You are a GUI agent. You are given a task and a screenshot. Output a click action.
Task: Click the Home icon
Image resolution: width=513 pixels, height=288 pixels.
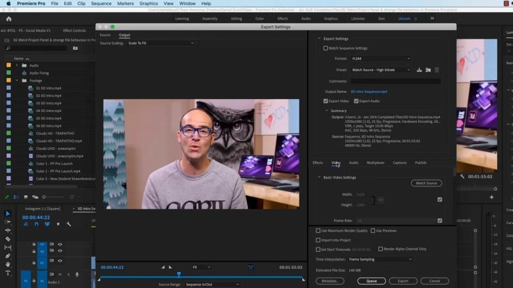9,19
